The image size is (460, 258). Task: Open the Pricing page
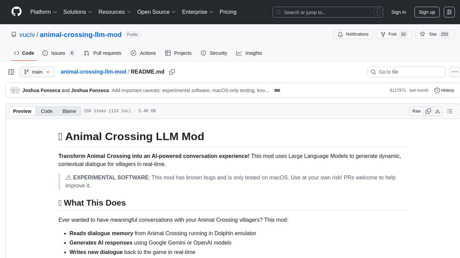[228, 12]
